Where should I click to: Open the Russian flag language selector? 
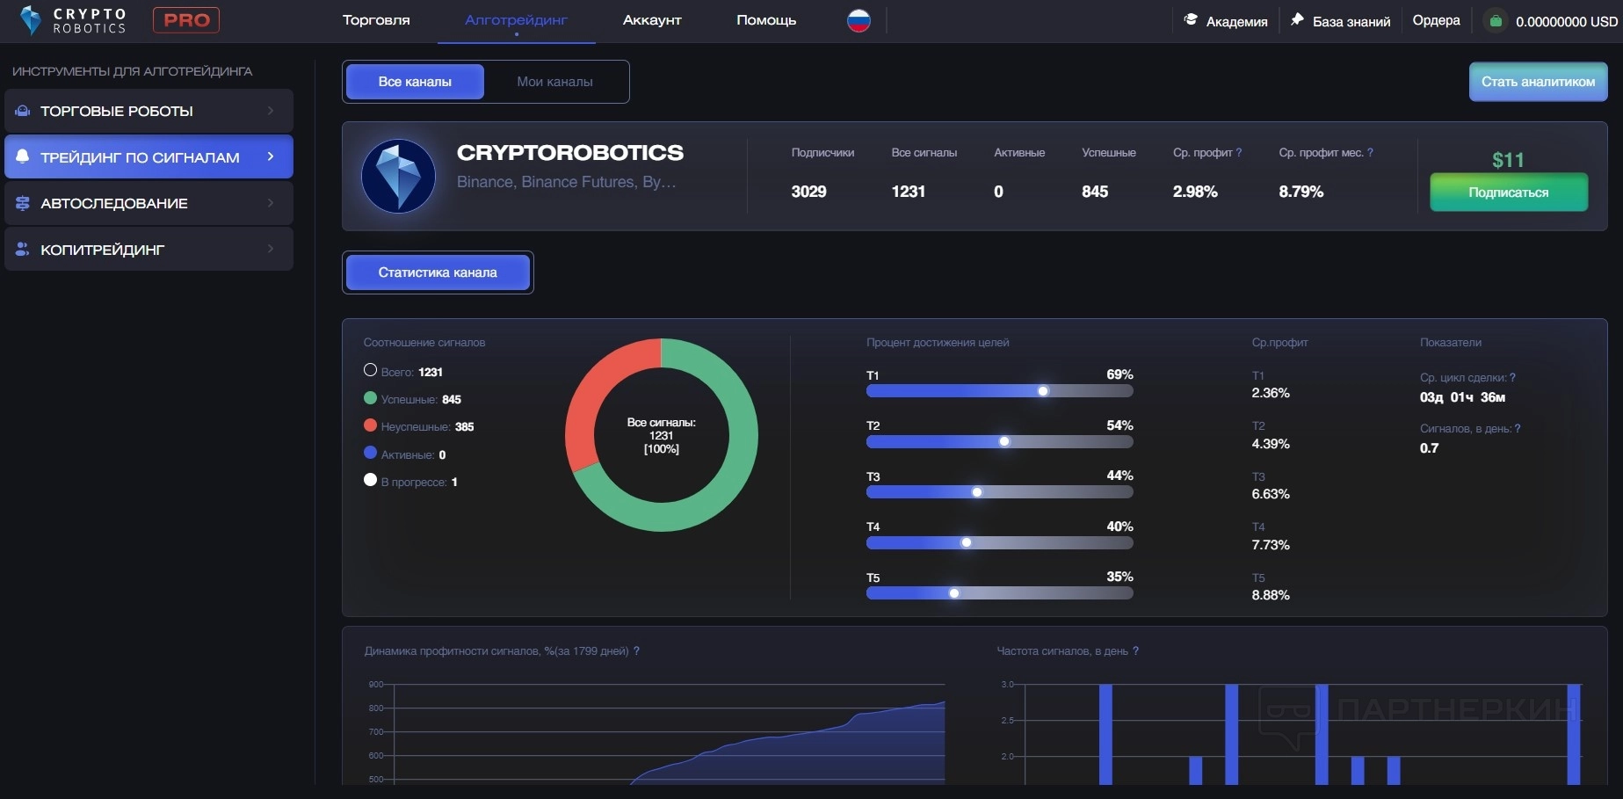pyautogui.click(x=859, y=20)
